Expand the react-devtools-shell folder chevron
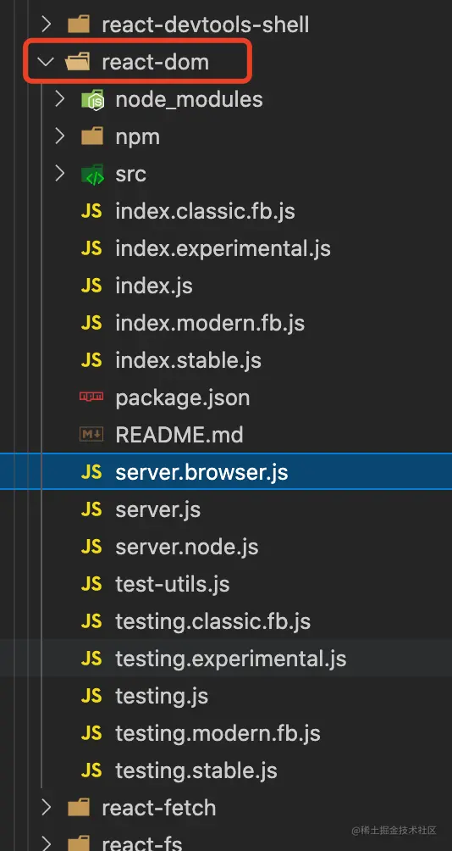This screenshot has height=851, width=452. click(x=47, y=25)
